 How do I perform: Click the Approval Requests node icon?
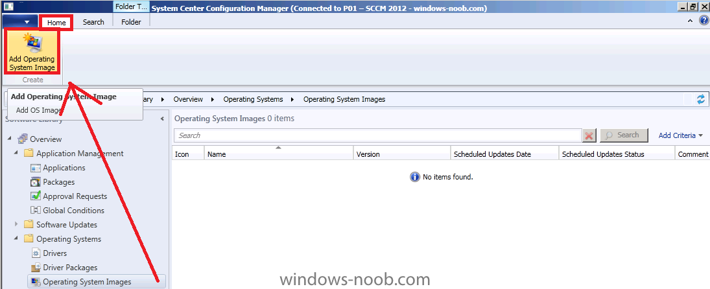click(x=36, y=196)
